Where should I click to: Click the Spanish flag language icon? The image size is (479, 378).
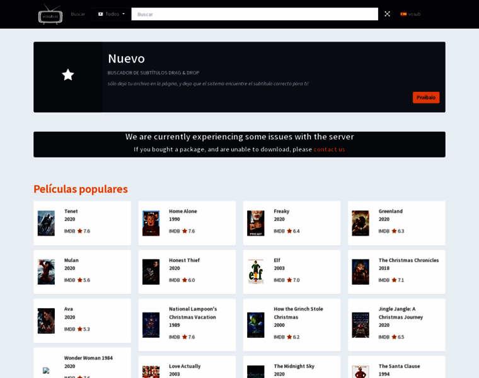point(403,14)
